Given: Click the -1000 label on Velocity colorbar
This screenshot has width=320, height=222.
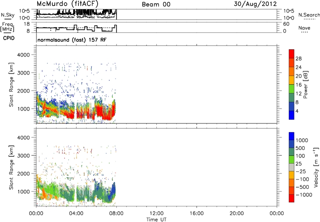Looking at the screenshot, I should click(304, 195).
